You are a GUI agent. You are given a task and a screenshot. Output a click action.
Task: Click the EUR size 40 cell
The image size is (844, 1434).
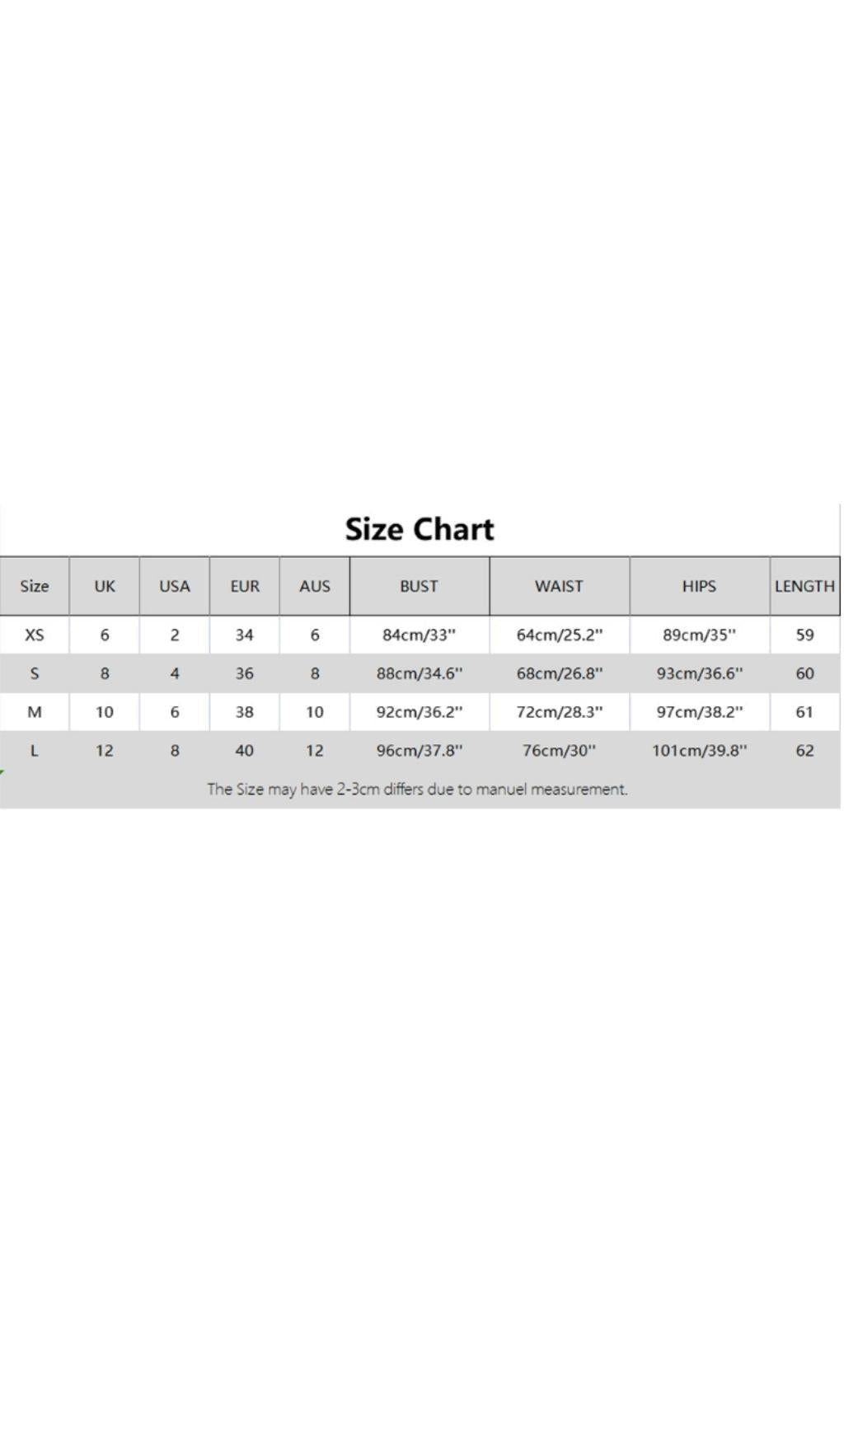pyautogui.click(x=245, y=751)
